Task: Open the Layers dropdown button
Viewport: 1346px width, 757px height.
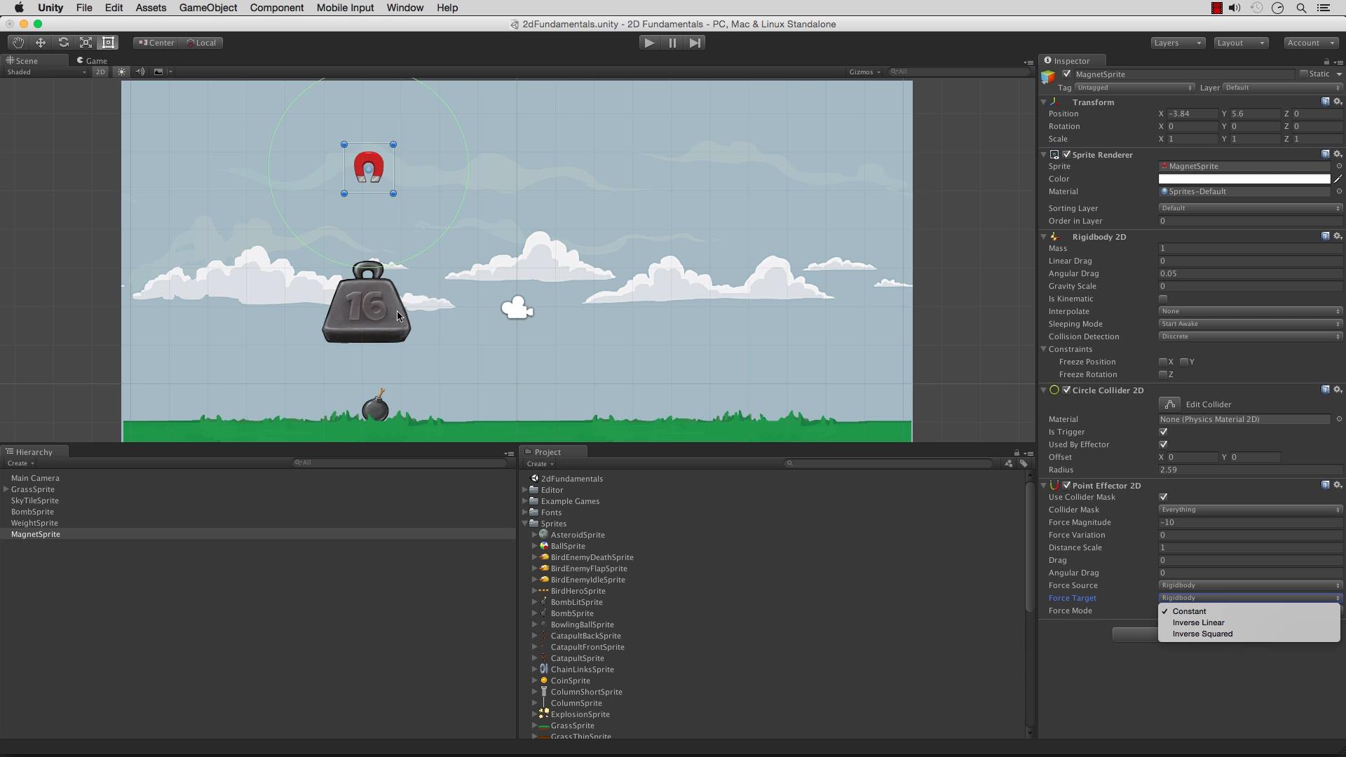Action: point(1178,43)
